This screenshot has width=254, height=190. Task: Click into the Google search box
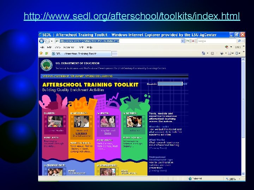217,41
